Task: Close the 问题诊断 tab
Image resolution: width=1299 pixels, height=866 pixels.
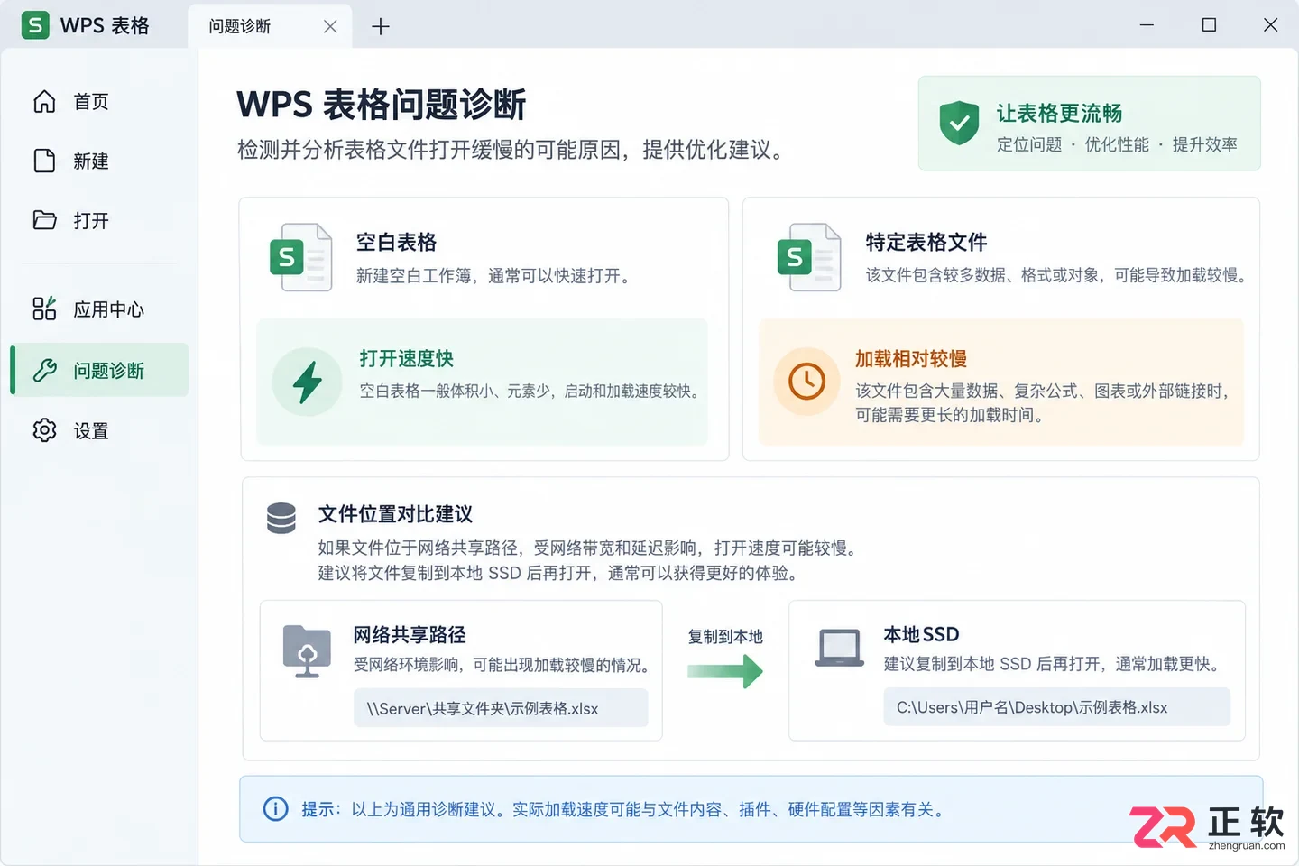Action: pos(330,26)
